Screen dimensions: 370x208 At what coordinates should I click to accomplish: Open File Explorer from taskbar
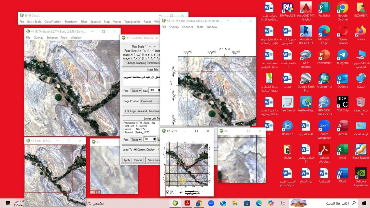click(235, 203)
